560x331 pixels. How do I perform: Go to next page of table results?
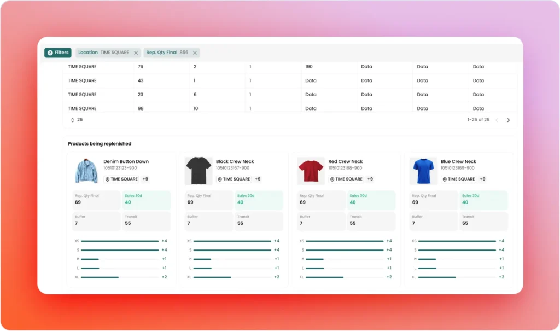pos(508,120)
